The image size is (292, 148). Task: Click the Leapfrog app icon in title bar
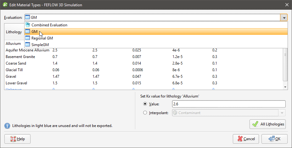(5, 5)
